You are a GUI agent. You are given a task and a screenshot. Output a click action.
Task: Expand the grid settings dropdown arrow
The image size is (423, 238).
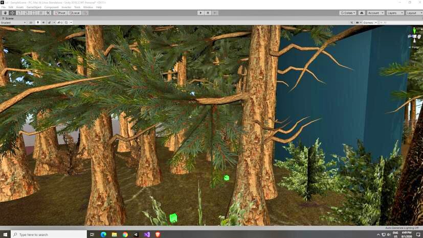coord(71,22)
